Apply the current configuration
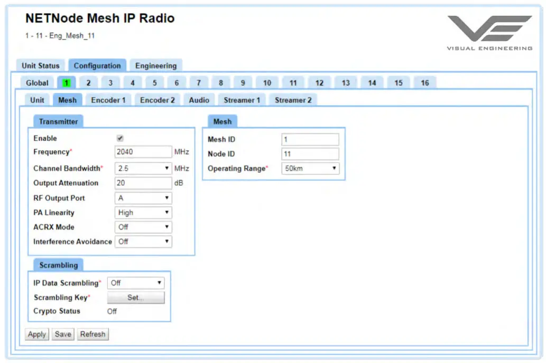This screenshot has width=546, height=363. coord(36,334)
